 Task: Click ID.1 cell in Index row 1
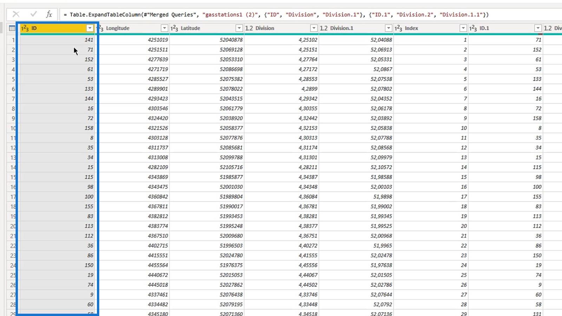[x=505, y=40]
